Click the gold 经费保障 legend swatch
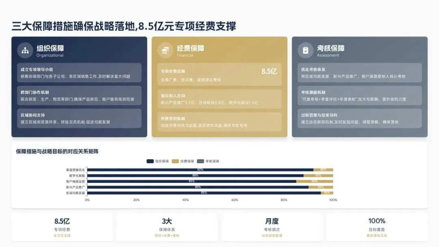 click(175, 161)
